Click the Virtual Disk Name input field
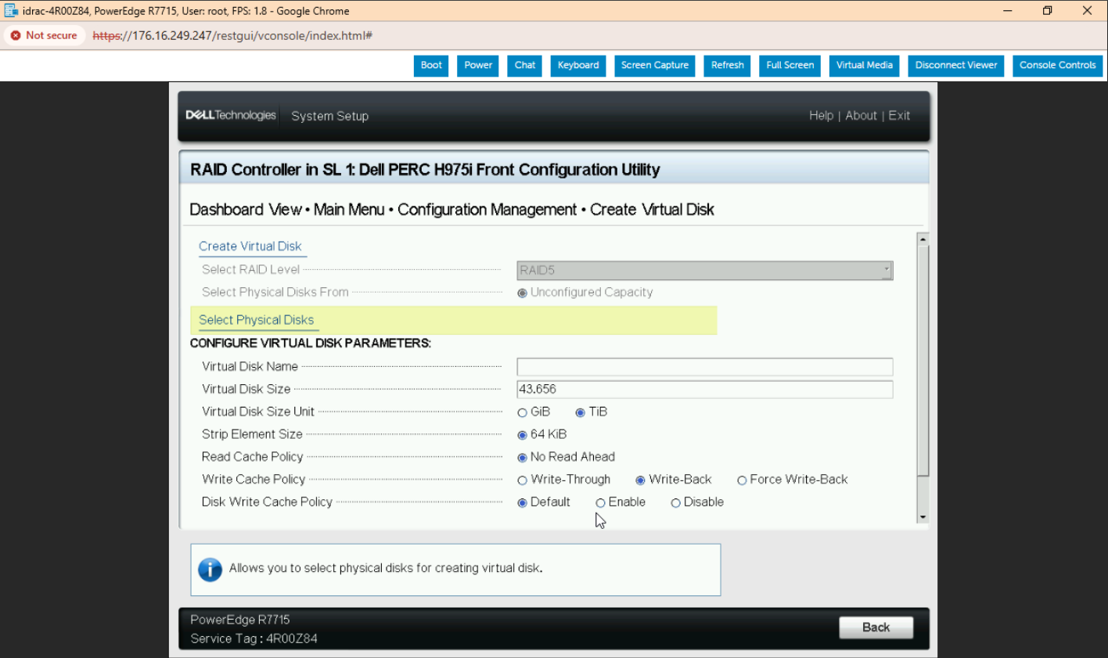This screenshot has width=1108, height=658. coord(704,367)
